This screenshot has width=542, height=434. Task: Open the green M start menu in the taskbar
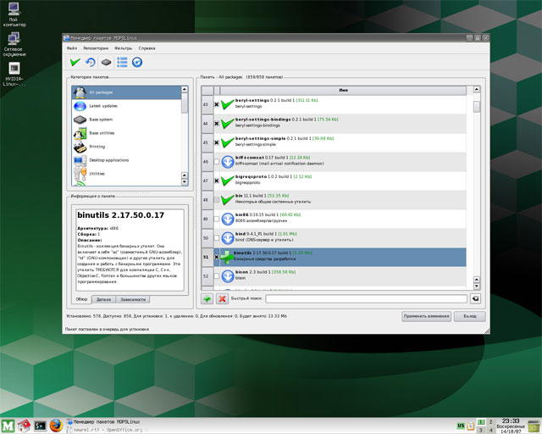[8, 426]
